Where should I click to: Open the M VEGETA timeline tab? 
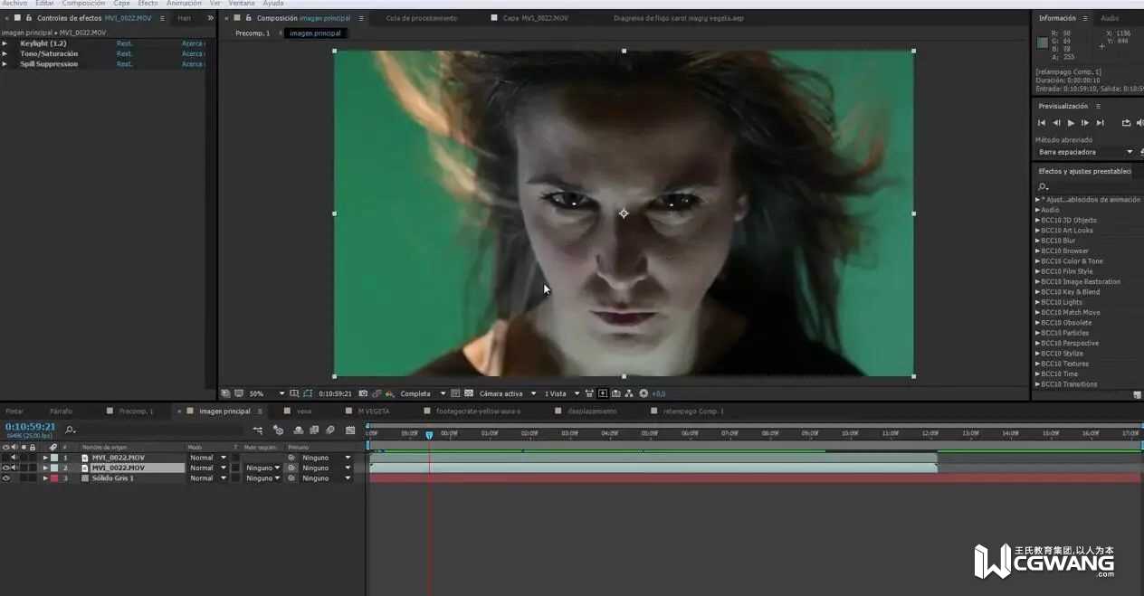click(374, 412)
